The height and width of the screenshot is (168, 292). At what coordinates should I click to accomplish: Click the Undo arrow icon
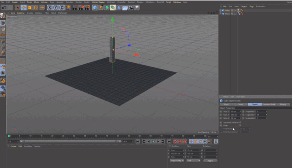(x=4, y=7)
